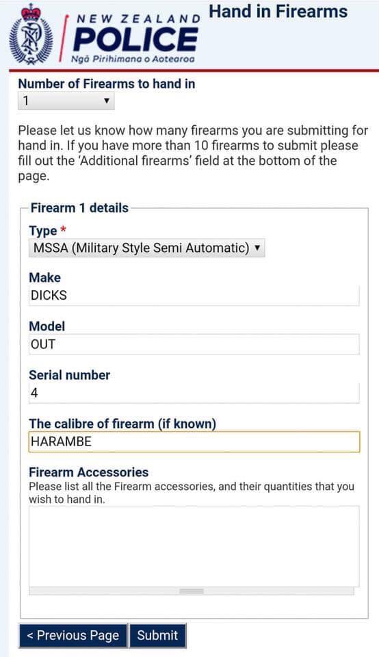Screen dimensions: 379x657
Task: Go back using the Previous Page button
Action: (73, 636)
